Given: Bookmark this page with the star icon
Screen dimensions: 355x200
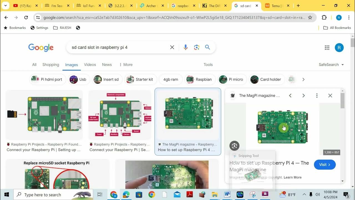Looking at the screenshot, I should 310,17.
